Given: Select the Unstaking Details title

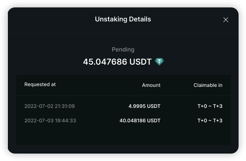Looking at the screenshot, I should 123,19.
